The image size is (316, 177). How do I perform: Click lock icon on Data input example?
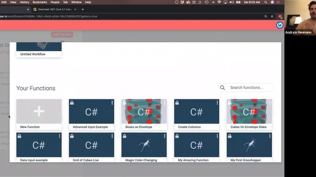[x=19, y=136]
